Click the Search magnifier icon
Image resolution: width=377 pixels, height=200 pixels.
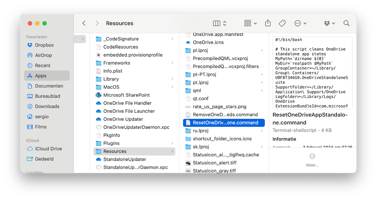[346, 23]
